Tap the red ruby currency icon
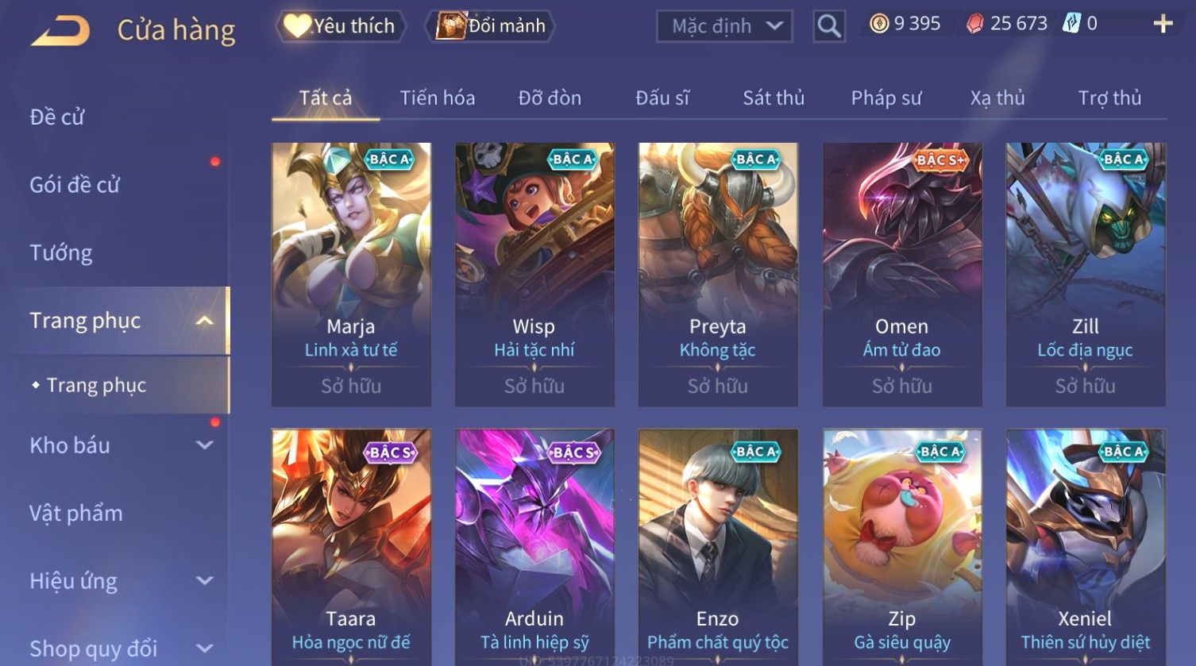 tap(974, 24)
